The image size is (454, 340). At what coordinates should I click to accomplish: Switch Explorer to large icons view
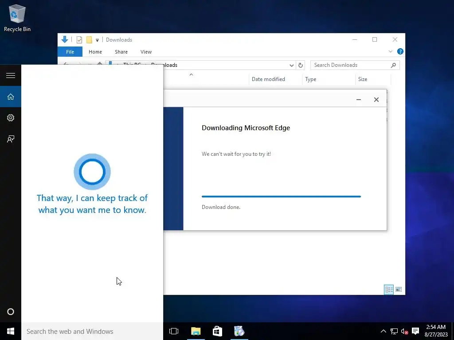(x=399, y=290)
